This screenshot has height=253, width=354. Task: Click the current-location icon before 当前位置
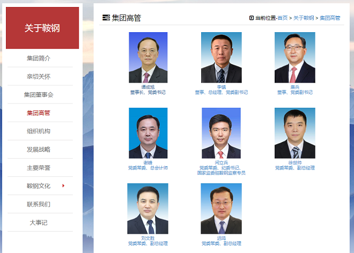pyautogui.click(x=252, y=18)
